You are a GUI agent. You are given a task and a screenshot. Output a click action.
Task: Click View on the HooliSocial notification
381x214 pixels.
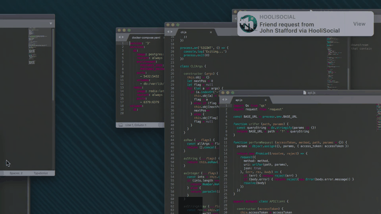pyautogui.click(x=359, y=24)
